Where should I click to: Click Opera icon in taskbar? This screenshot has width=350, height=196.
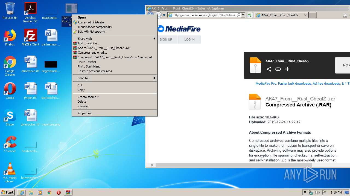pos(59,192)
